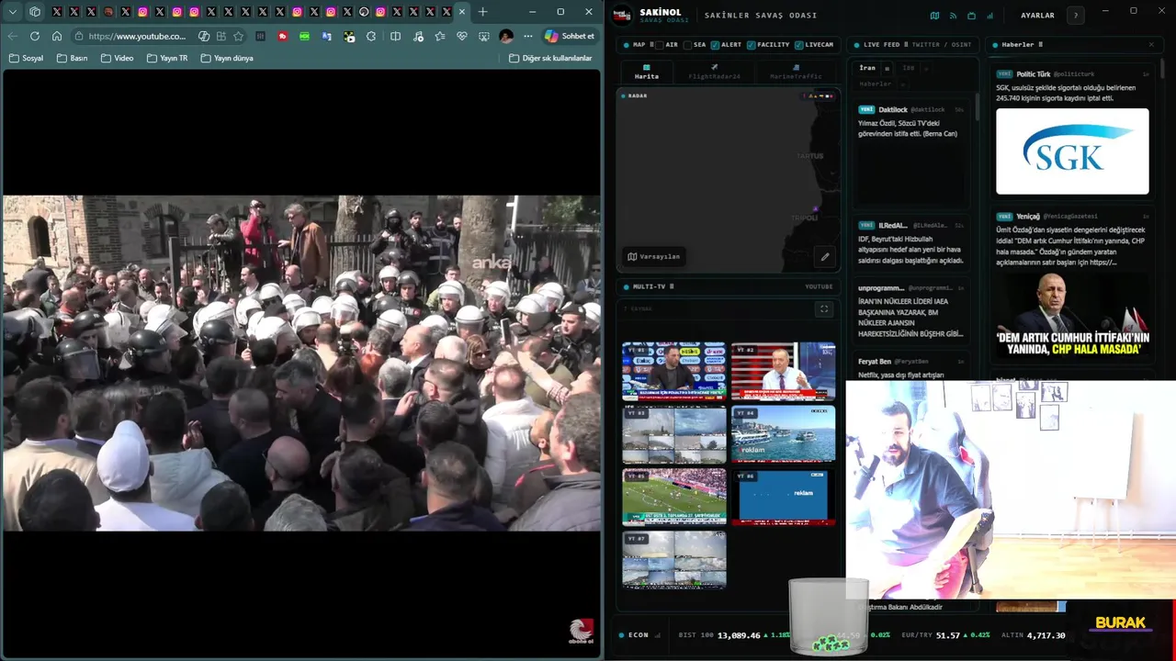Open the Video bookmarks folder
Screen dimensions: 1176x661
click(x=117, y=58)
